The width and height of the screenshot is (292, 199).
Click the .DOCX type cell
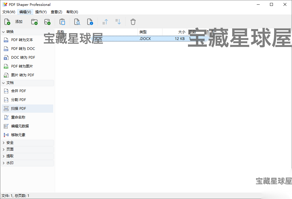(145, 39)
